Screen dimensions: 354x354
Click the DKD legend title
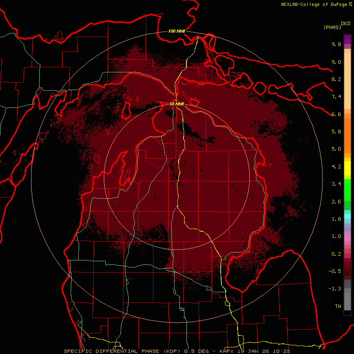point(346,24)
